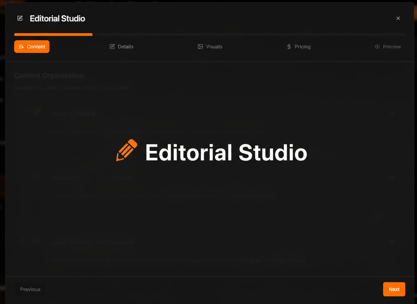This screenshot has width=417, height=304.
Task: Select the Design Thinking YouTube Playlist step title
Action: pyautogui.click(x=93, y=242)
